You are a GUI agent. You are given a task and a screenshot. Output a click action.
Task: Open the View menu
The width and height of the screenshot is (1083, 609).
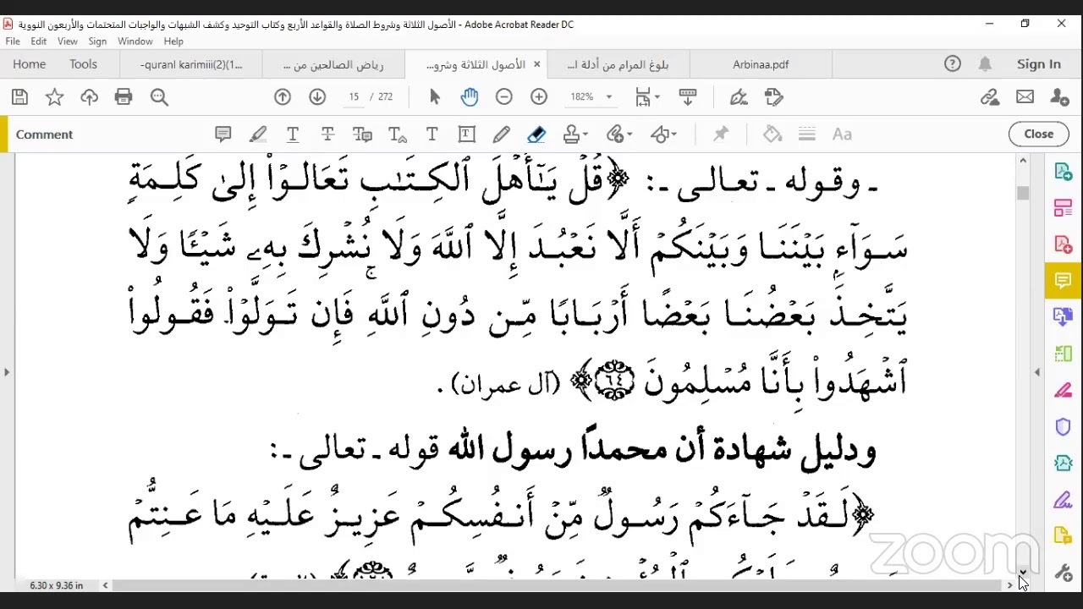[x=68, y=41]
